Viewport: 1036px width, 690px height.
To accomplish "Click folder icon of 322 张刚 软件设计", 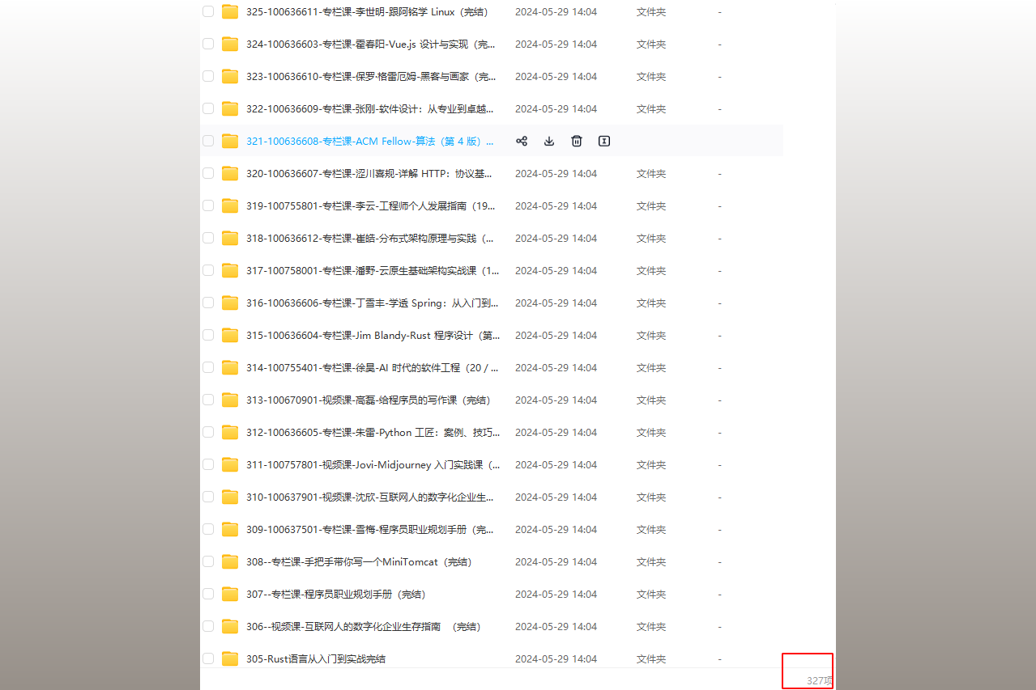I will point(230,108).
